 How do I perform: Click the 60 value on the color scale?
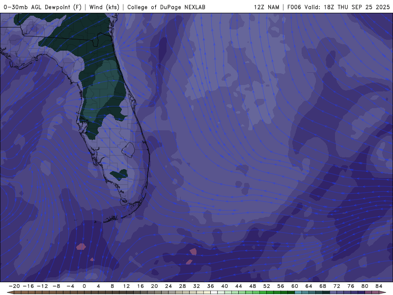pyautogui.click(x=295, y=286)
